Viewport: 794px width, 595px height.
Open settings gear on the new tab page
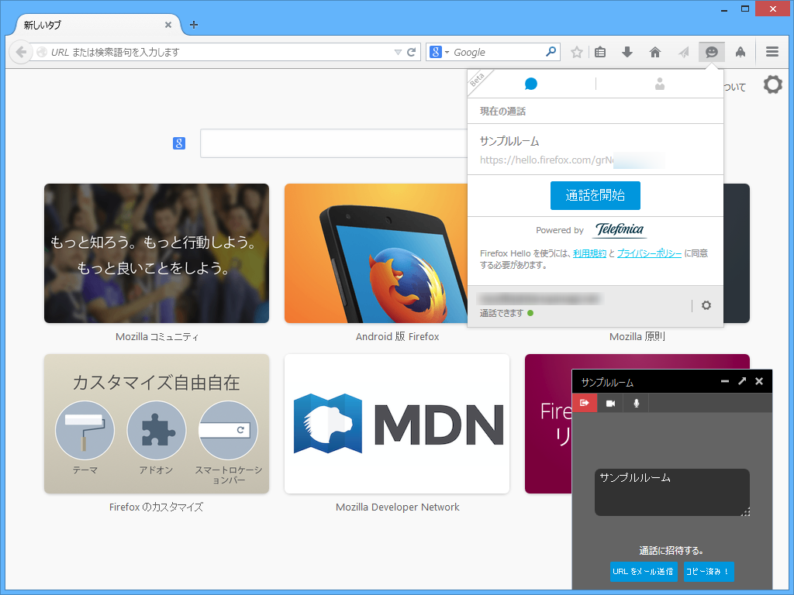click(772, 85)
